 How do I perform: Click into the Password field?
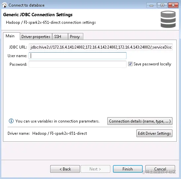point(78,64)
